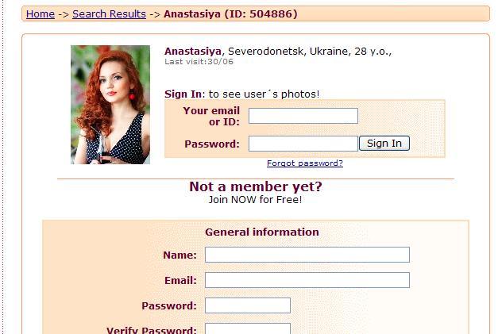
Task: Select the registration Email field
Action: (x=307, y=280)
